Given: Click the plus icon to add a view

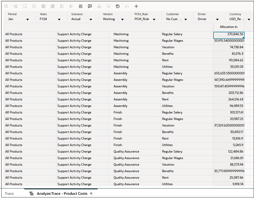Looking at the screenshot, I should (x=136, y=6).
